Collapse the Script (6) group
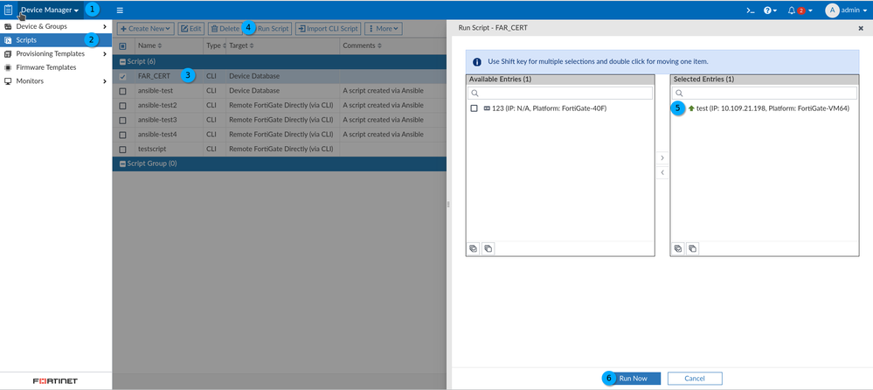The image size is (873, 390). pos(123,61)
